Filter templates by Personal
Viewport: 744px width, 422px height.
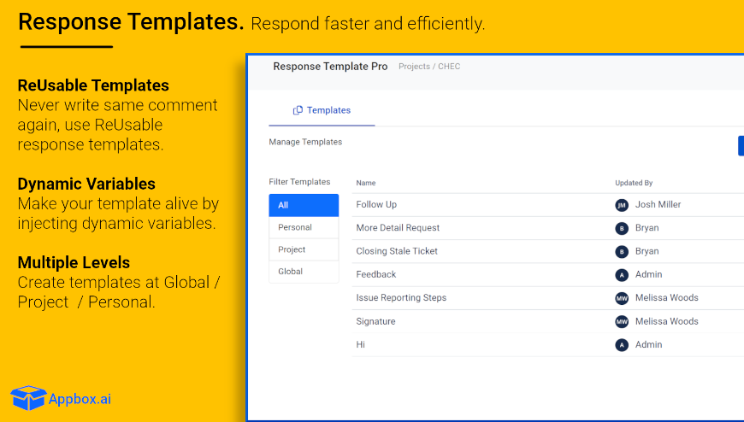coord(304,227)
